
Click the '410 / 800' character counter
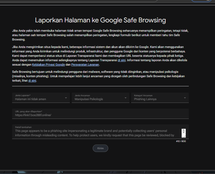click(x=181, y=141)
